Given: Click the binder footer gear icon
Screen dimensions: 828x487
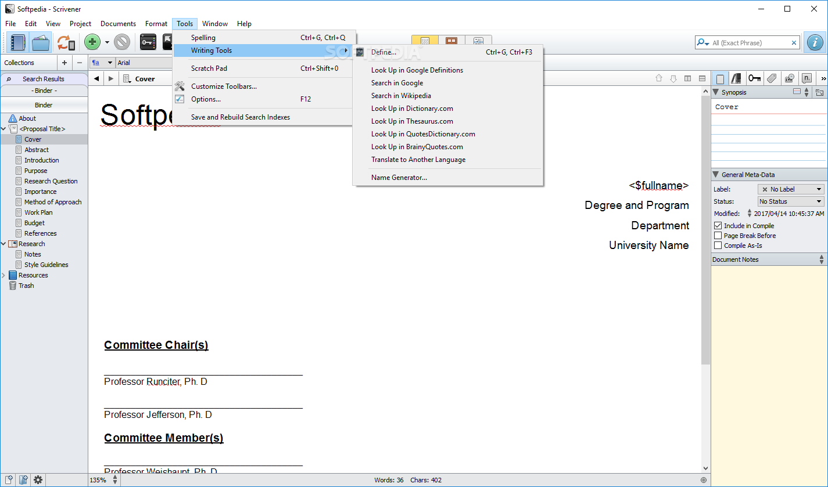Looking at the screenshot, I should [x=38, y=480].
